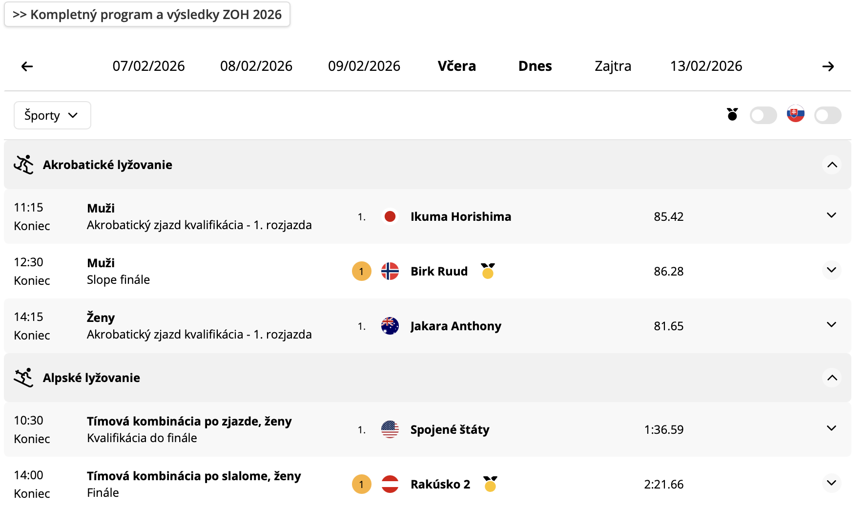Click the Australia flag beside Jakara Anthony
The height and width of the screenshot is (510, 867).
[390, 326]
